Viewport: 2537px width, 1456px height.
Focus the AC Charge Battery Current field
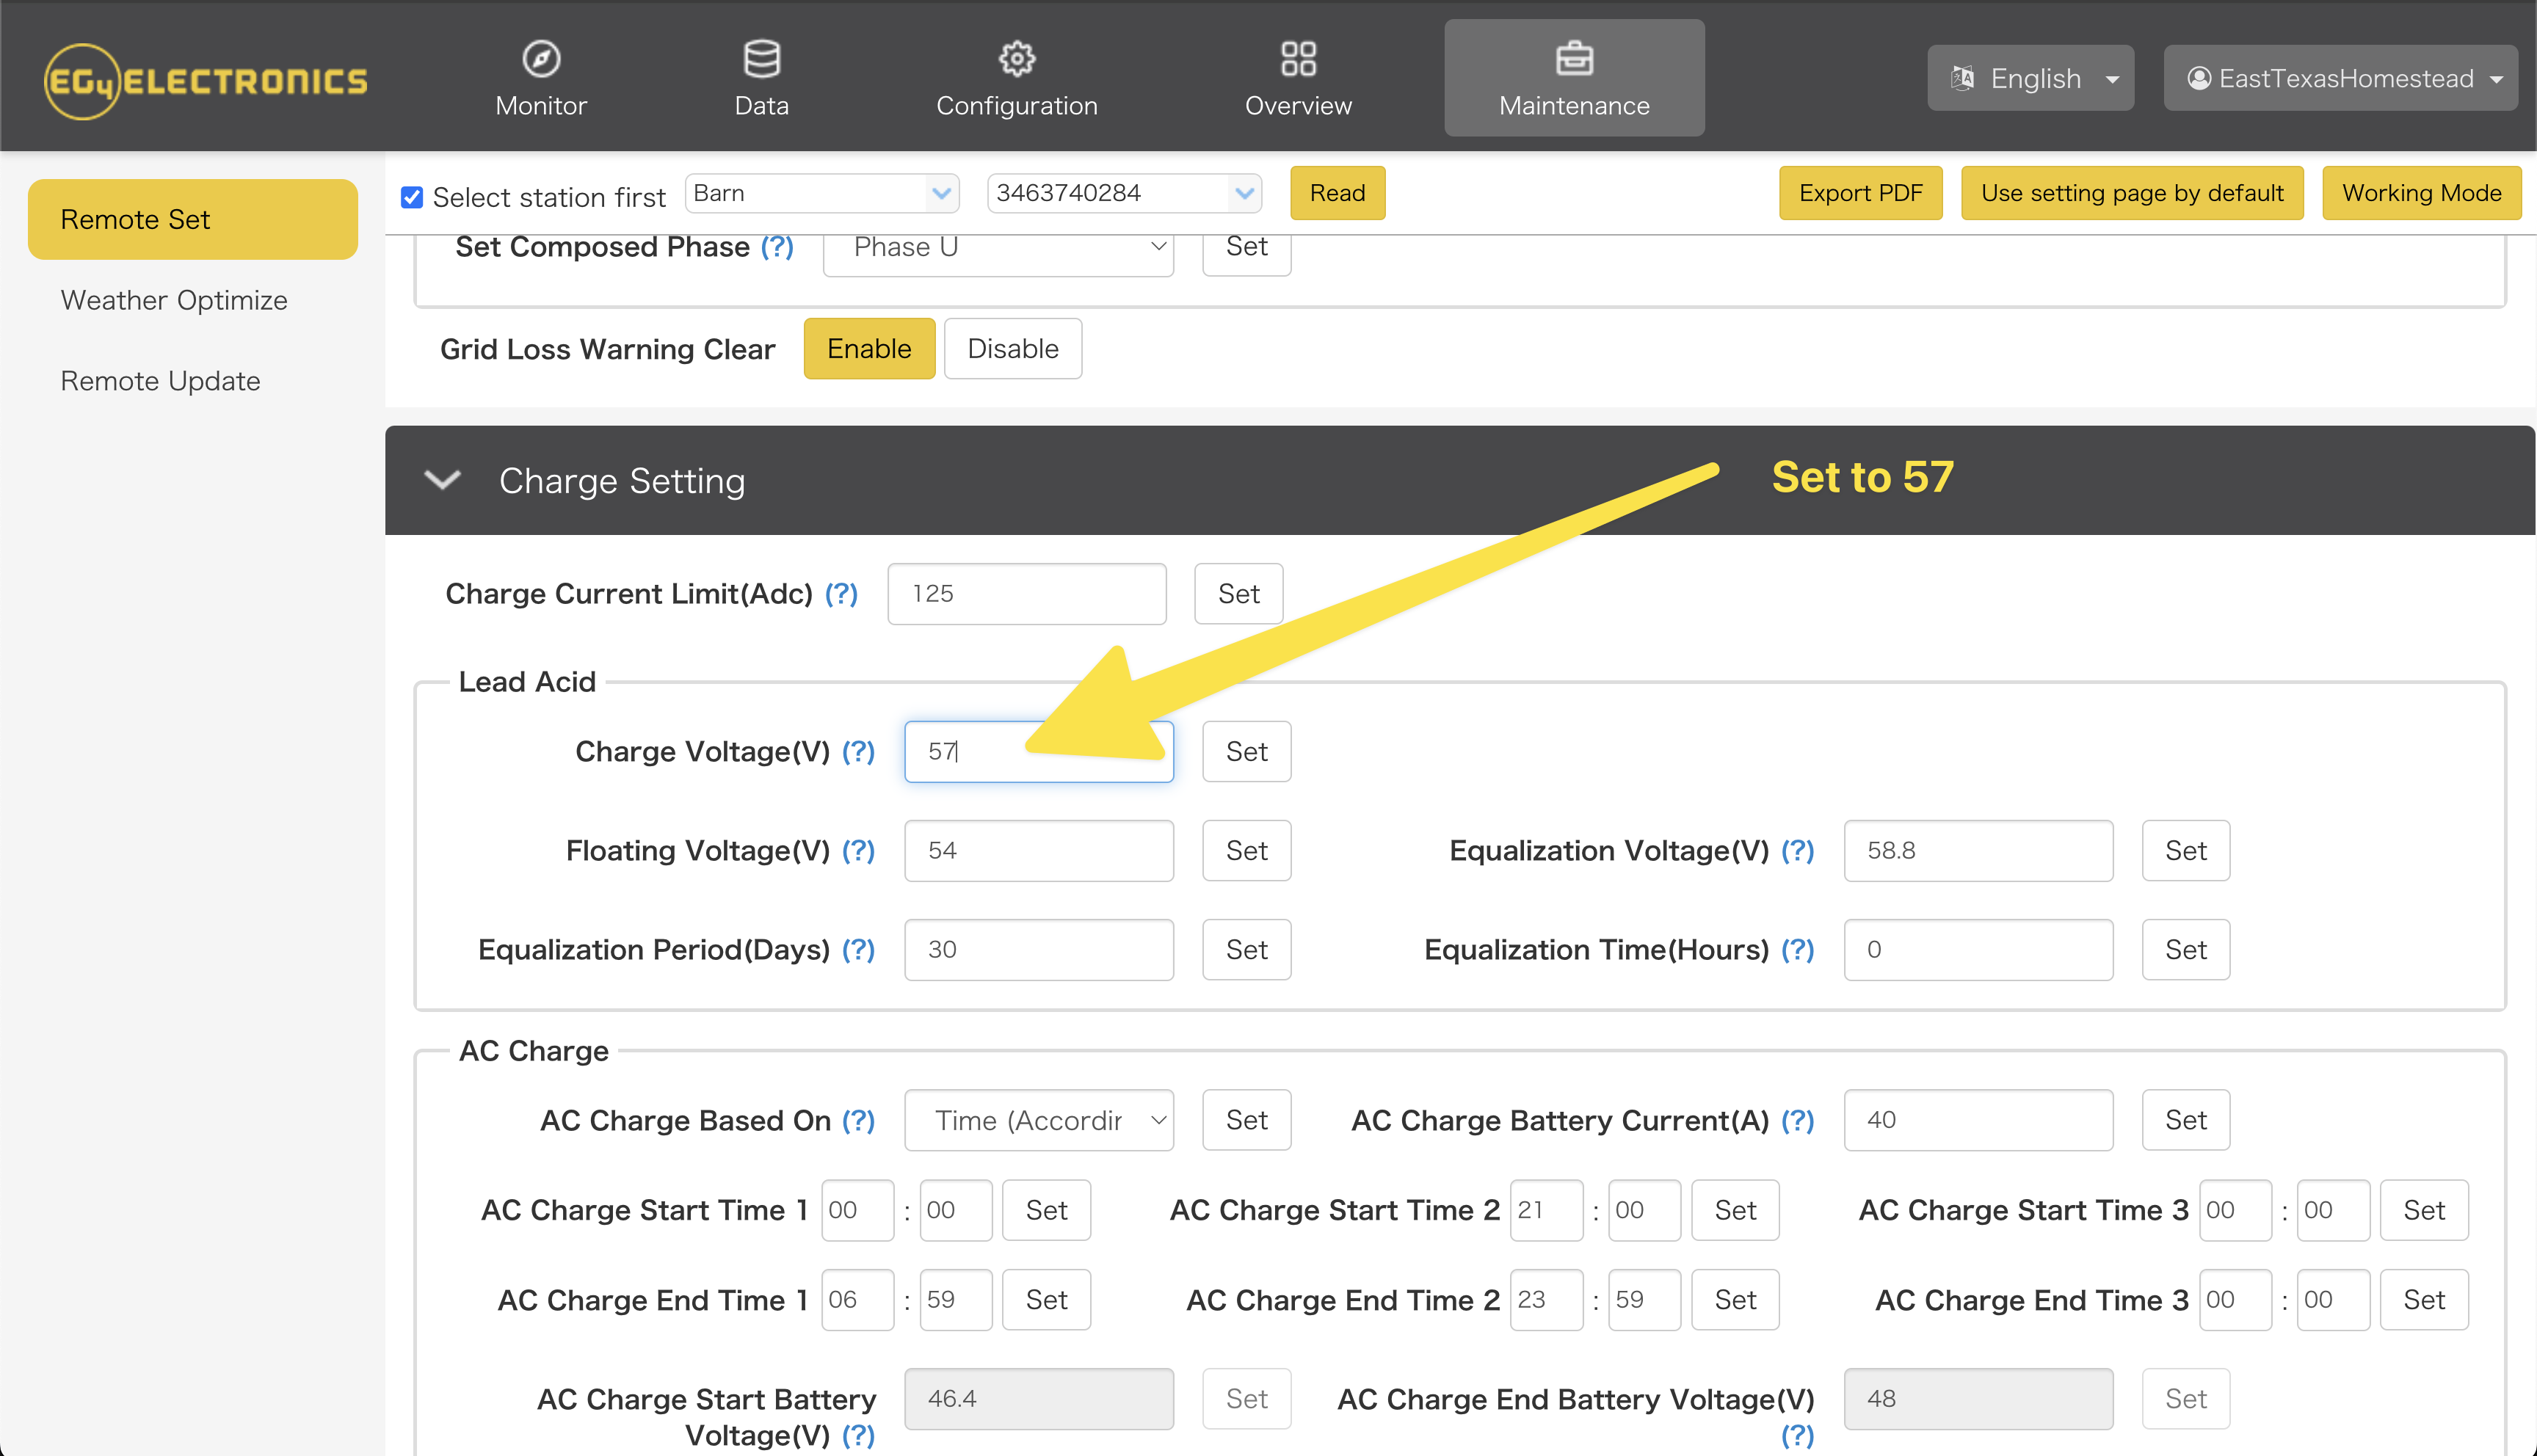click(1978, 1120)
